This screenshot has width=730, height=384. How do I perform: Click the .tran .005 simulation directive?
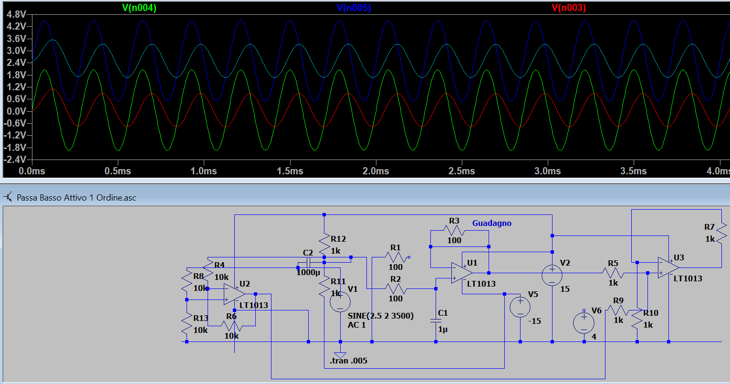[x=348, y=361]
